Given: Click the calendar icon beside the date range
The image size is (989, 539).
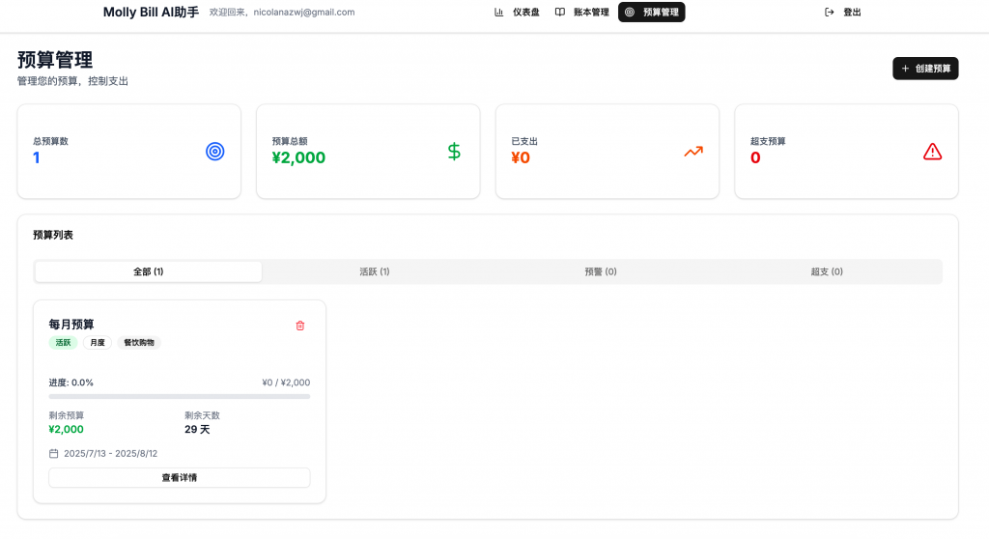Looking at the screenshot, I should coord(54,453).
